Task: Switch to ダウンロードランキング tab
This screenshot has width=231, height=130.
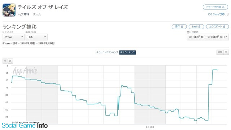Action: pyautogui.click(x=107, y=52)
